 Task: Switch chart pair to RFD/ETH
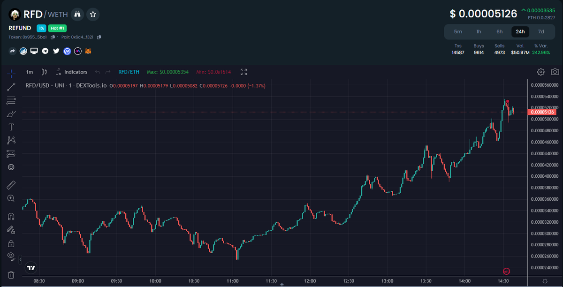click(129, 72)
